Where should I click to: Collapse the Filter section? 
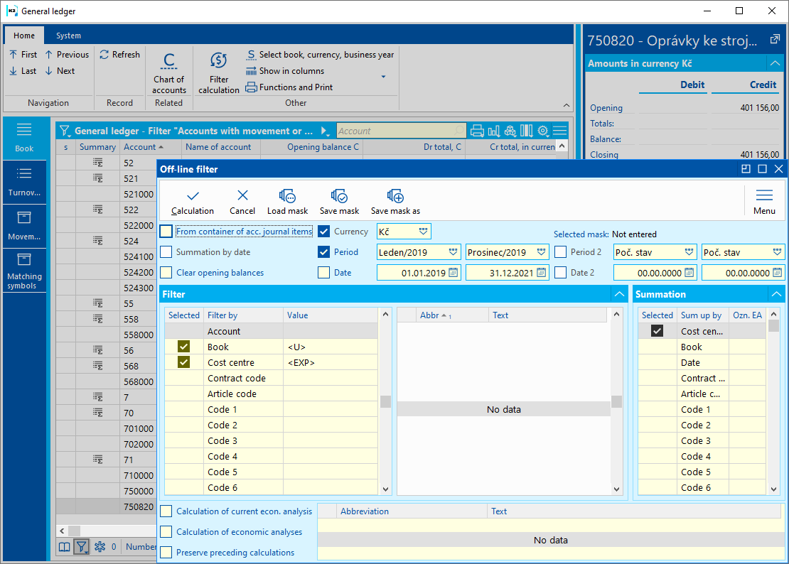[x=619, y=294]
